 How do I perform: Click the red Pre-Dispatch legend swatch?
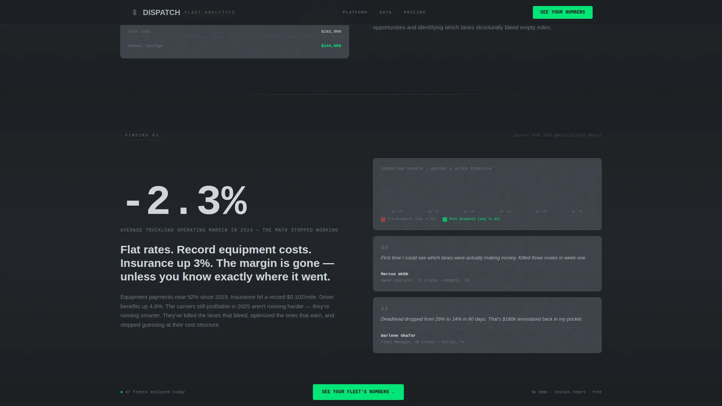point(383,220)
